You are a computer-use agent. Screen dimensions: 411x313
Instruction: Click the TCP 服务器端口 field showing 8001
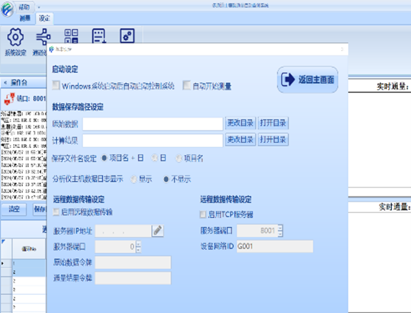coord(257,231)
